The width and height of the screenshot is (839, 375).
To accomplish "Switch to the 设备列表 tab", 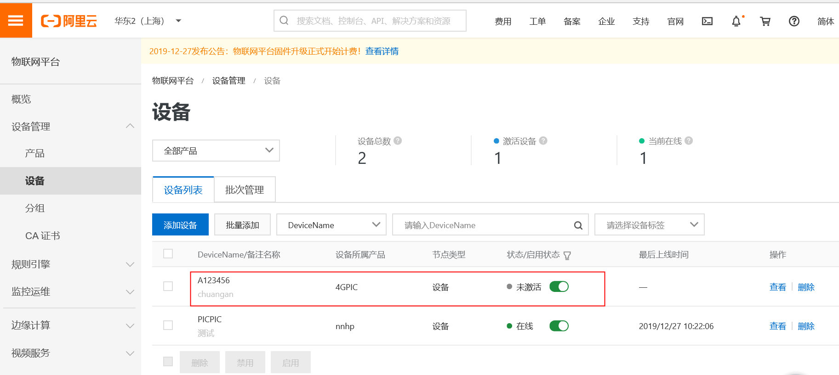I will coord(183,190).
